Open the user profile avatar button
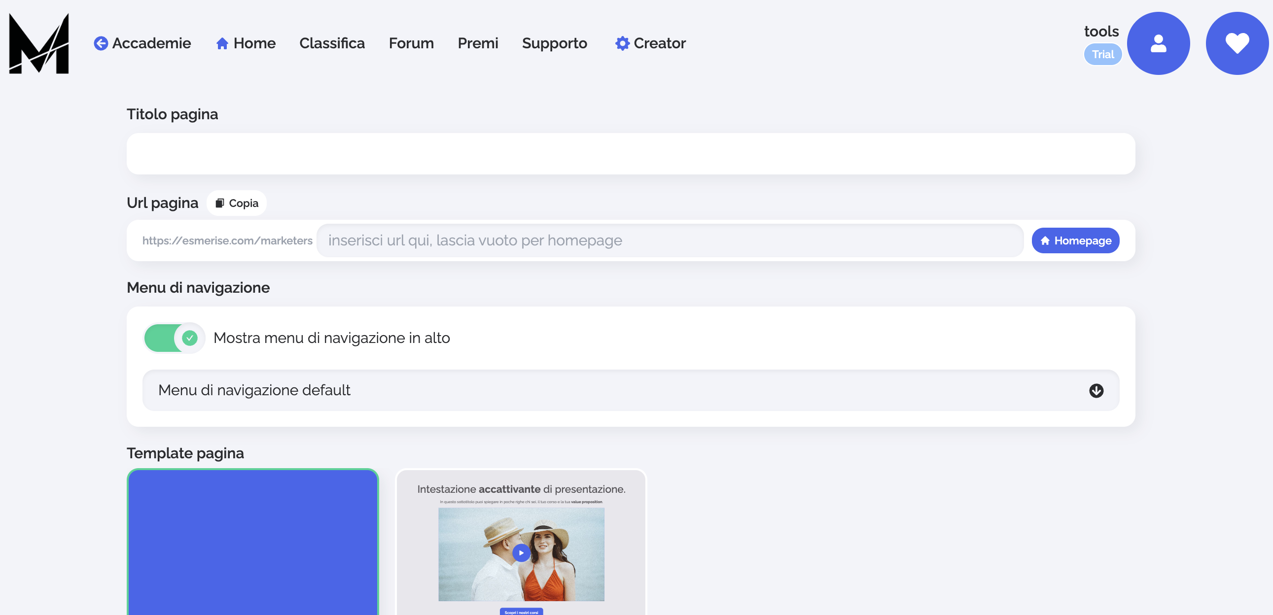Image resolution: width=1273 pixels, height=615 pixels. (1158, 43)
